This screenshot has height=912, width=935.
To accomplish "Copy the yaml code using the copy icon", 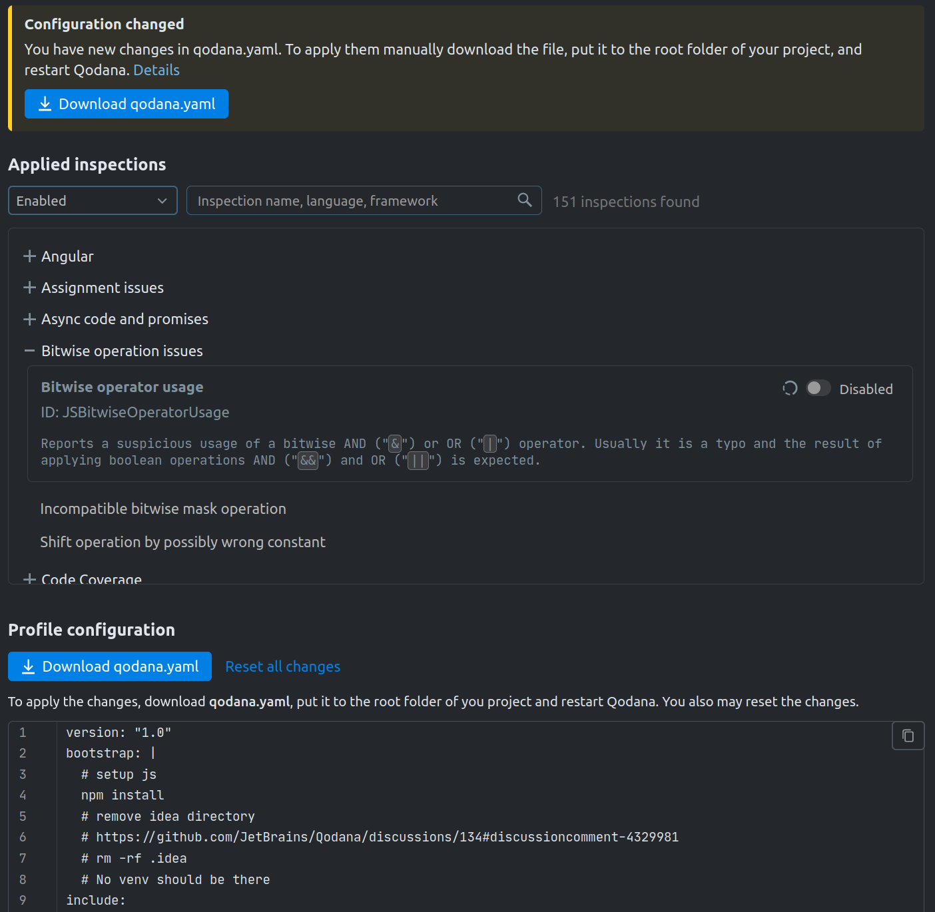I will pyautogui.click(x=908, y=736).
